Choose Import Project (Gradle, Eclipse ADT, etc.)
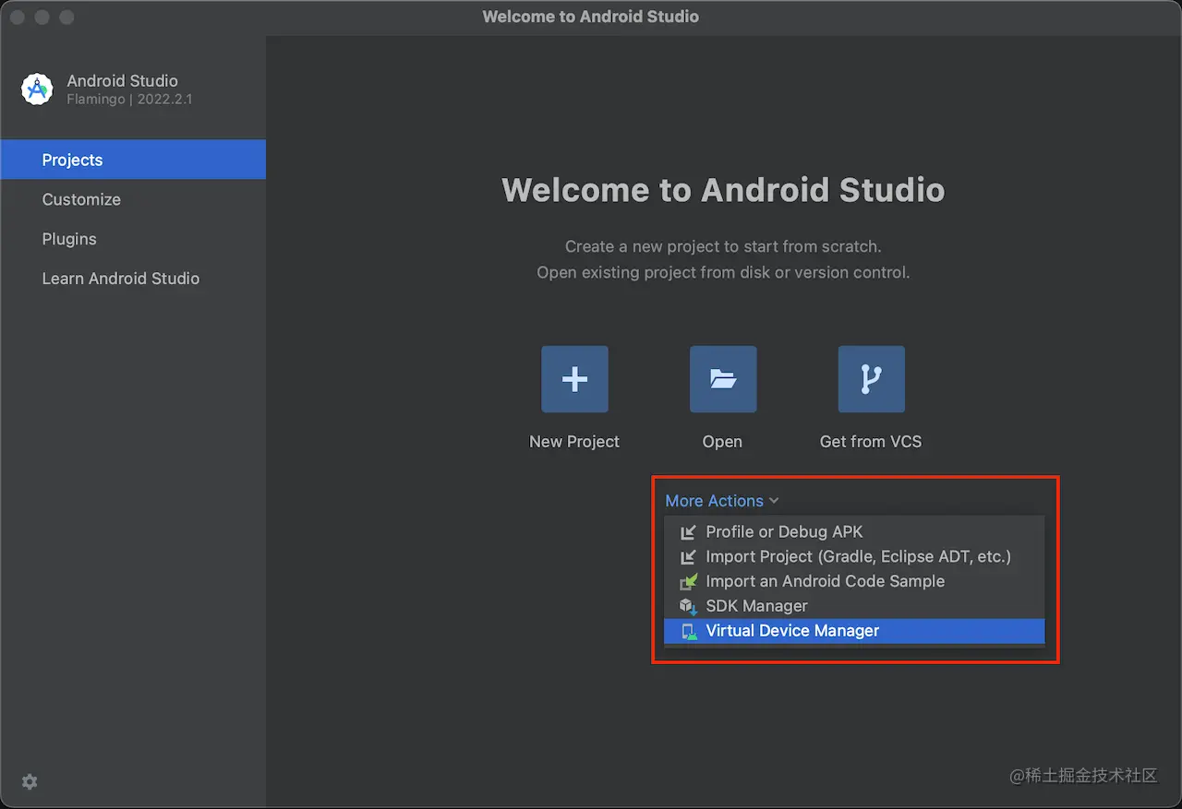1182x809 pixels. pyautogui.click(x=854, y=557)
